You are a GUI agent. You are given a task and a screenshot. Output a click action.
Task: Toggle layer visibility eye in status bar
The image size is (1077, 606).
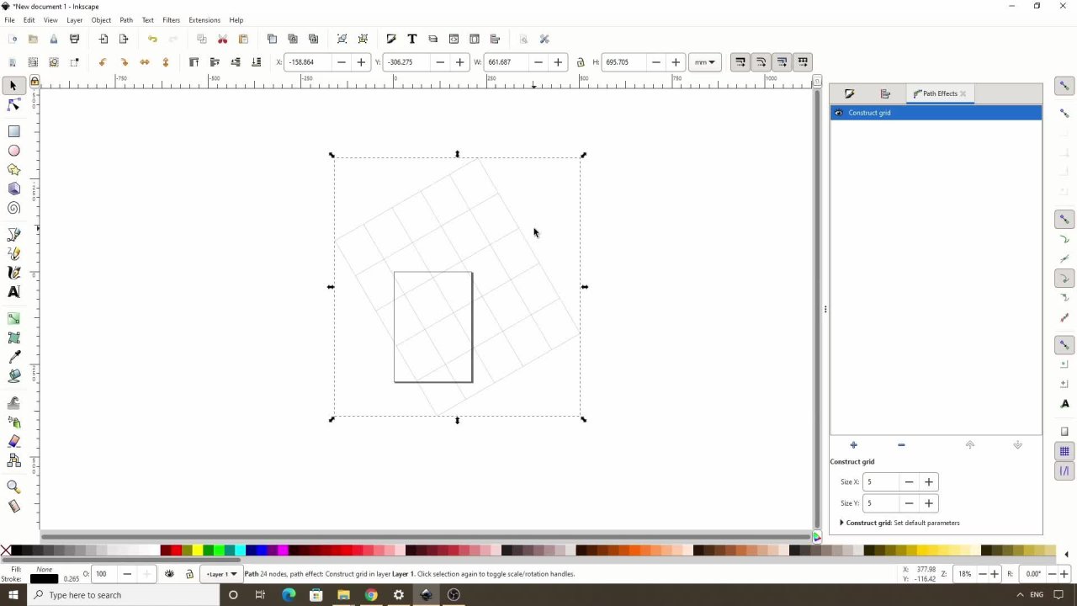coord(169,574)
